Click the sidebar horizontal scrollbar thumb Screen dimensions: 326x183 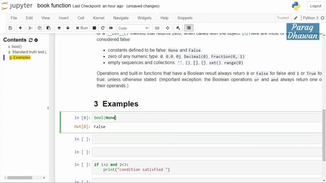tap(20, 178)
